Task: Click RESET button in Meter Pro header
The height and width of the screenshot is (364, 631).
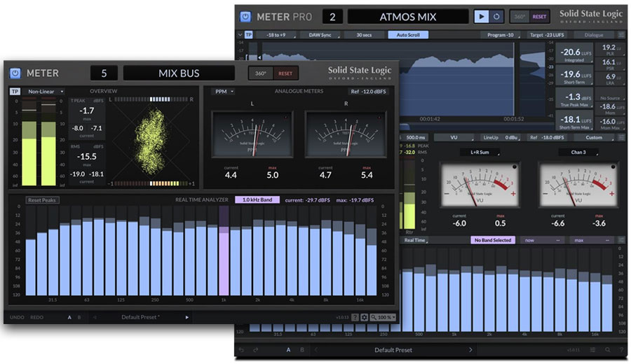Action: 539,17
